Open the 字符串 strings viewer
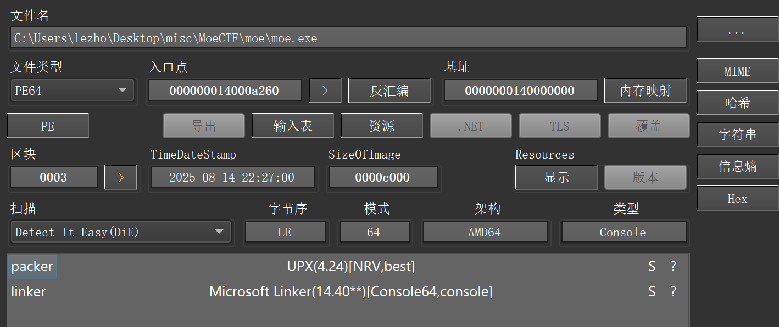The image size is (779, 327). (737, 134)
